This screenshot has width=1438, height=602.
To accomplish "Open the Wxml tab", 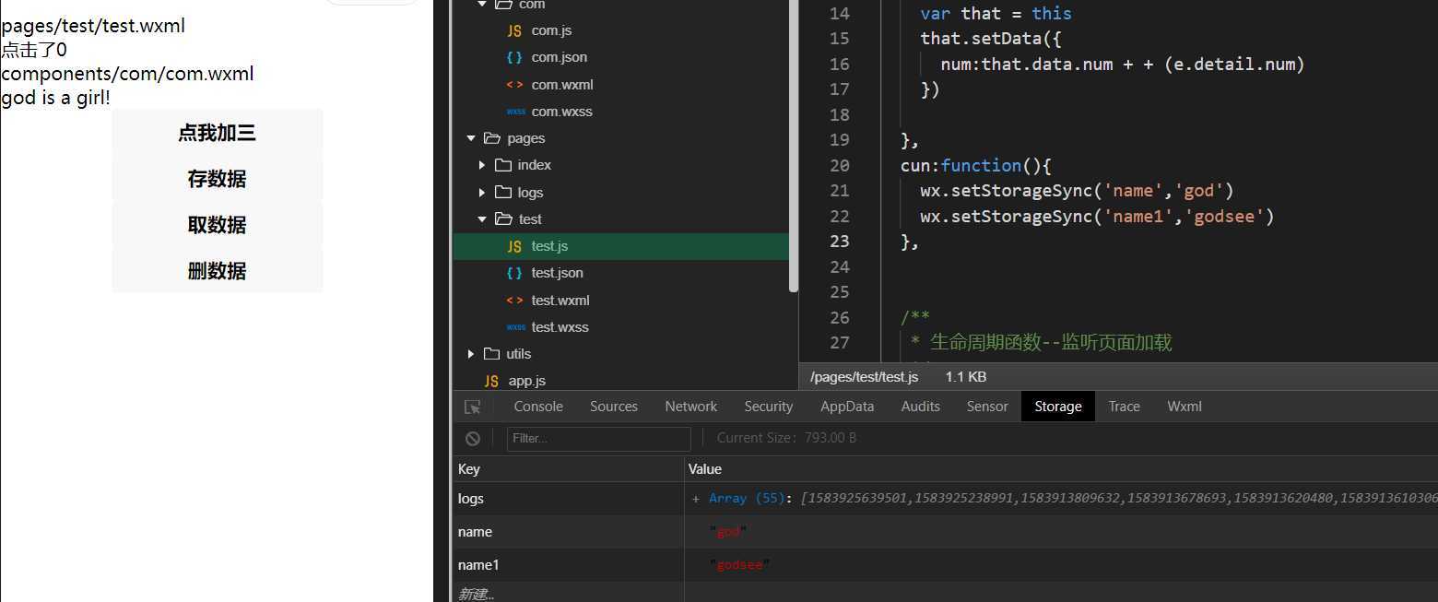I will click(1185, 407).
